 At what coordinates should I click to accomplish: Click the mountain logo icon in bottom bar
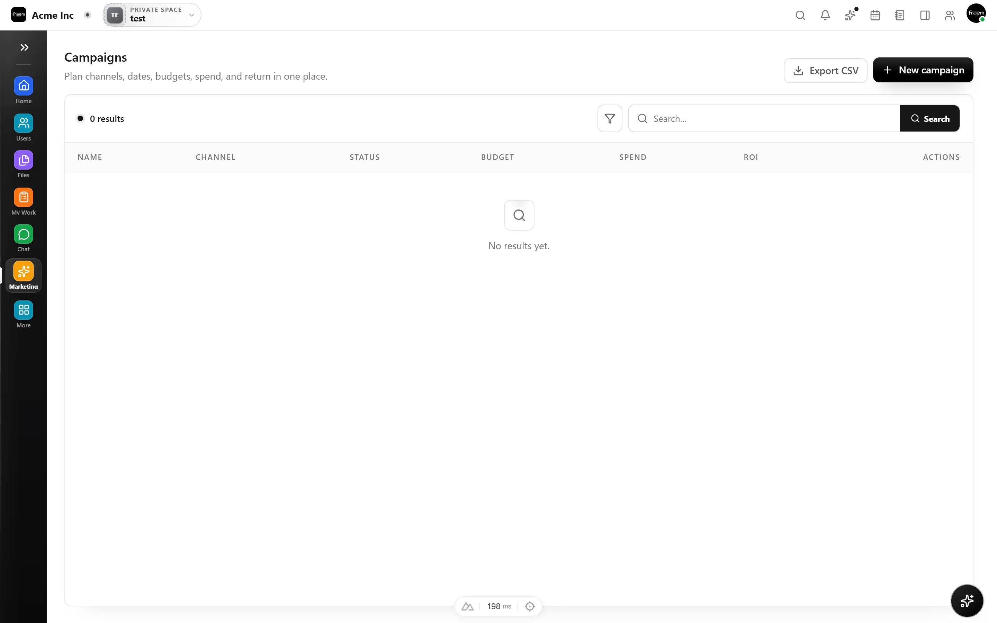[x=467, y=606]
